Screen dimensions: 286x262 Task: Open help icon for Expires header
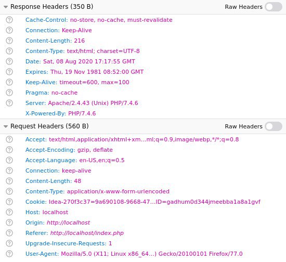[x=9, y=72]
